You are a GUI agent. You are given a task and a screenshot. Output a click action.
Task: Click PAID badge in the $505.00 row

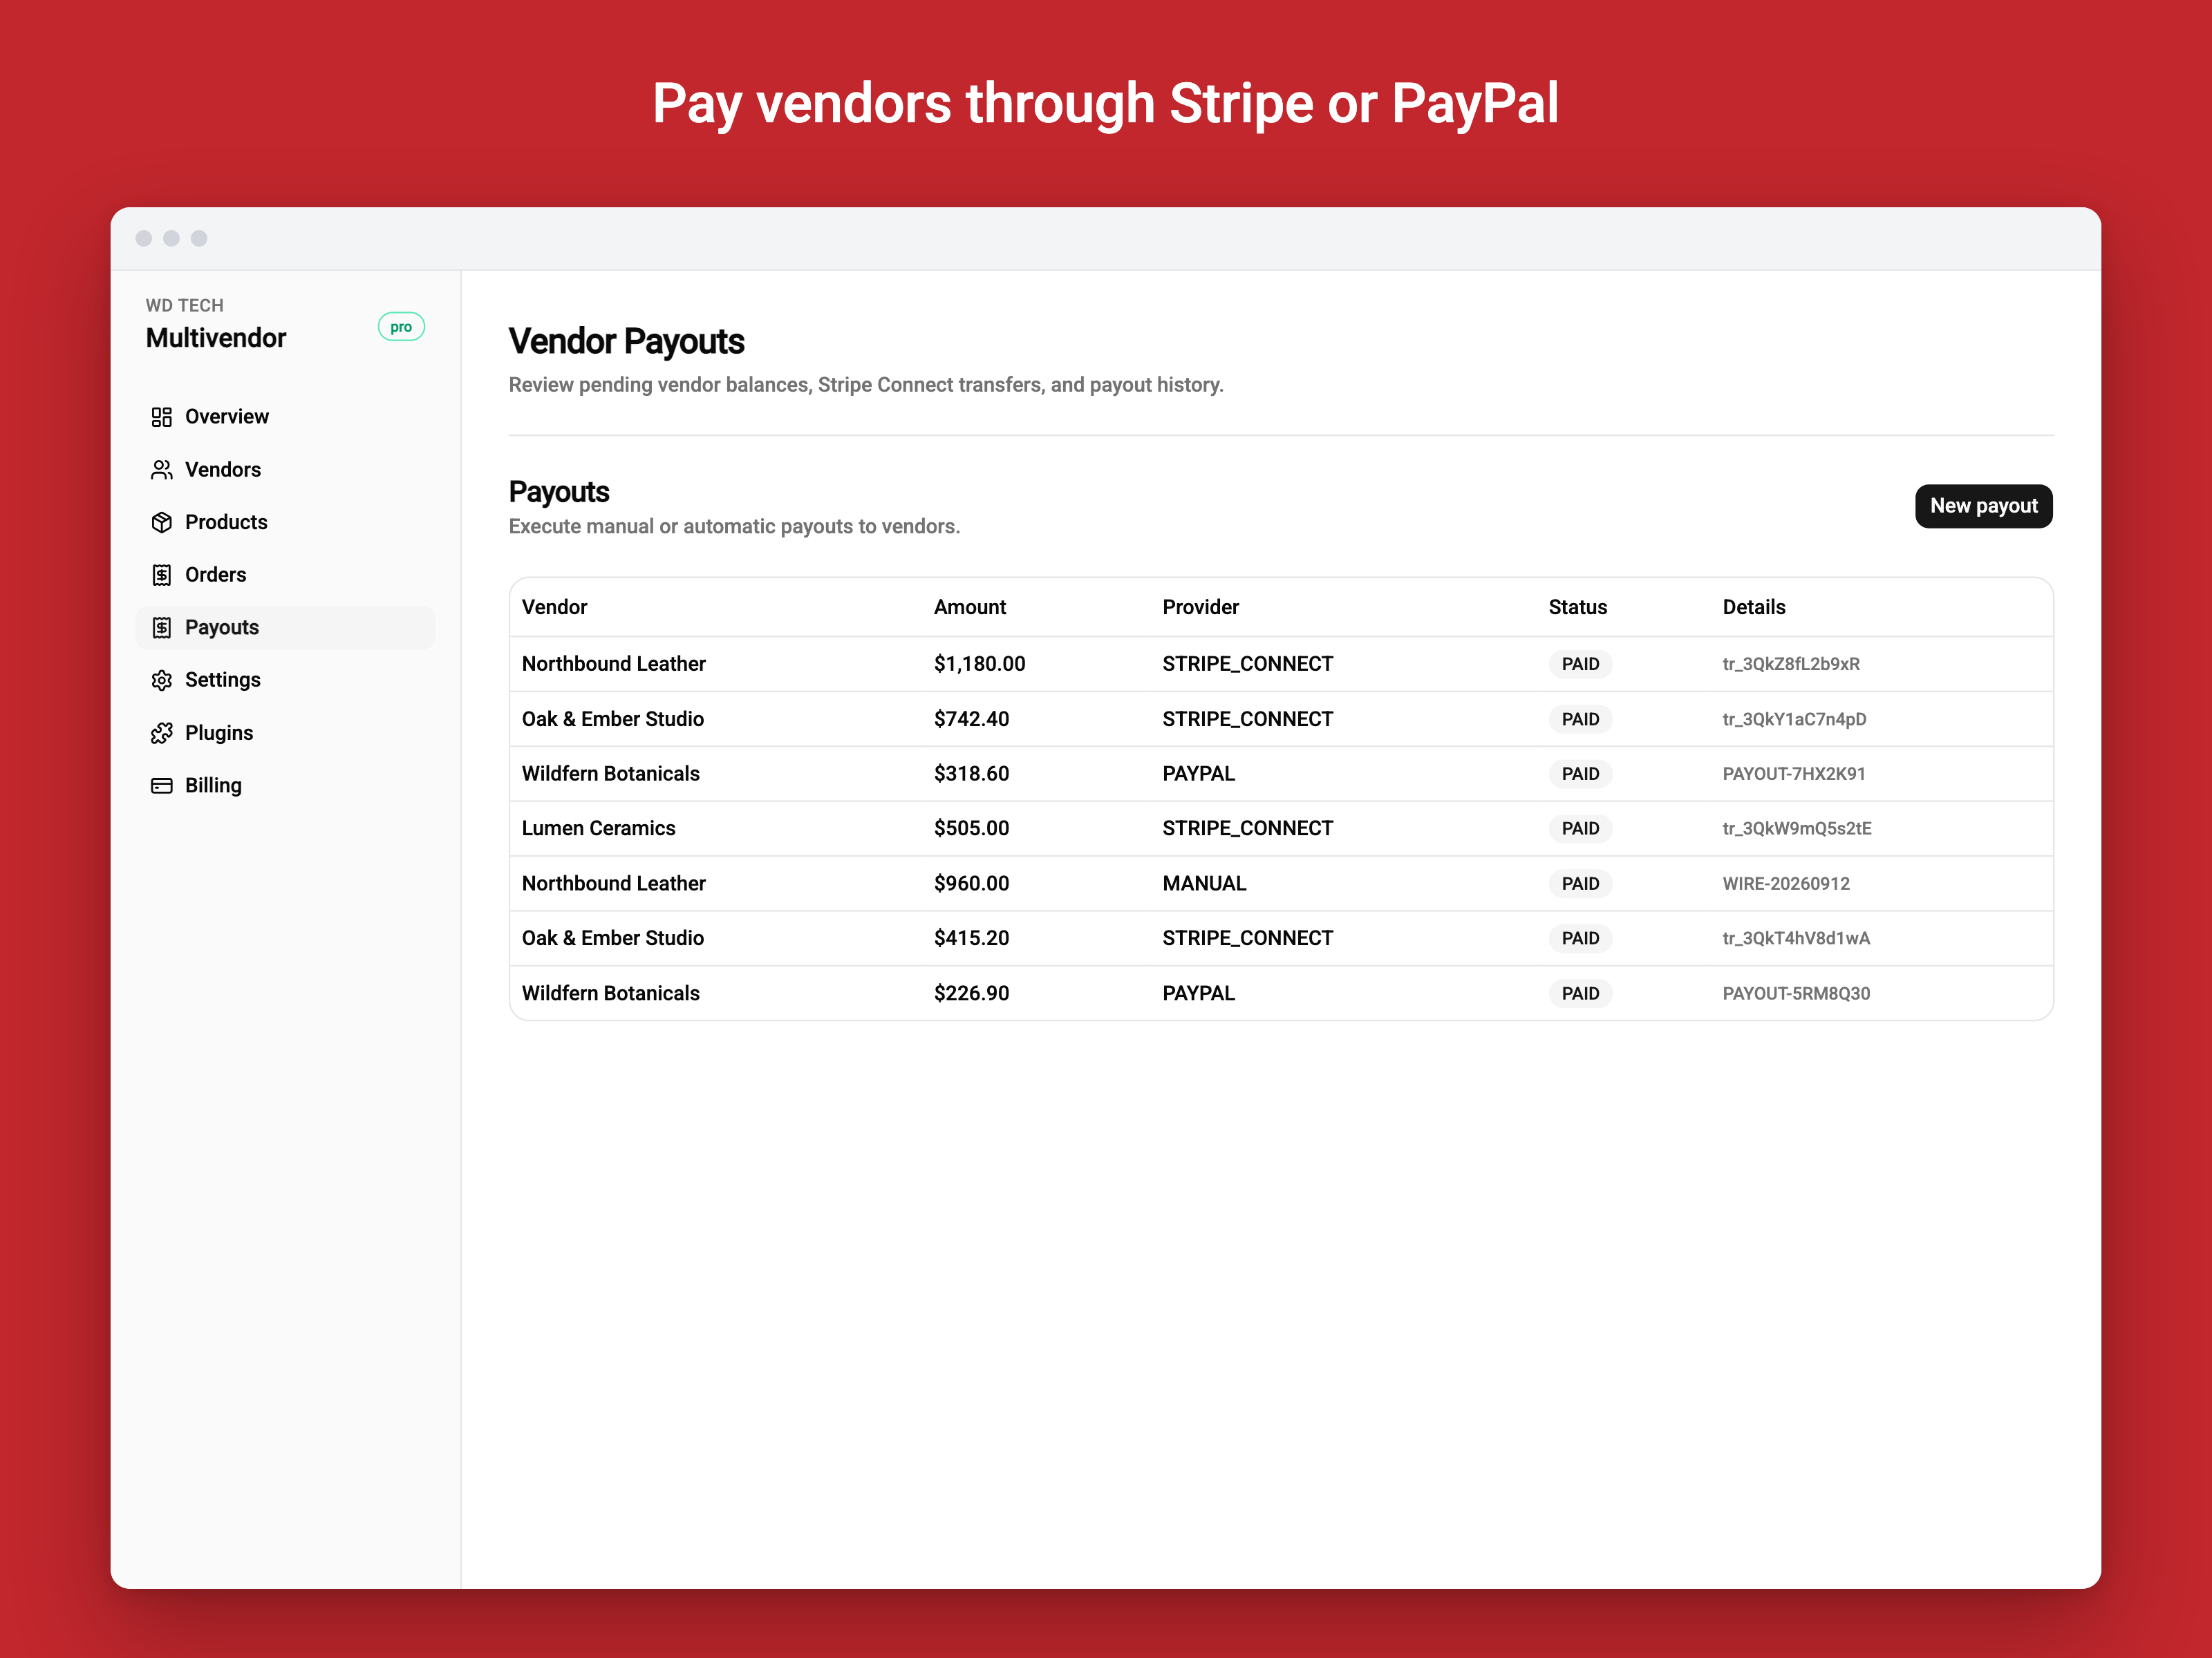(x=1580, y=828)
